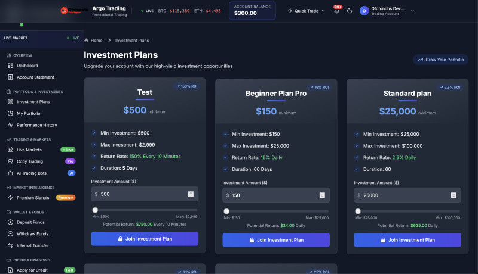This screenshot has height=274, width=478.
Task: Click the Test plan investment slider handle
Action: pos(95,210)
